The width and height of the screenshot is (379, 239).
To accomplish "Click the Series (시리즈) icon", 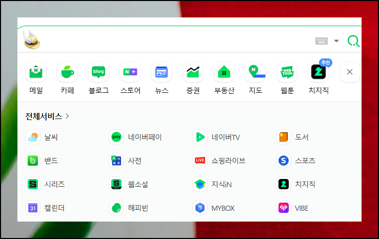I will 33,184.
